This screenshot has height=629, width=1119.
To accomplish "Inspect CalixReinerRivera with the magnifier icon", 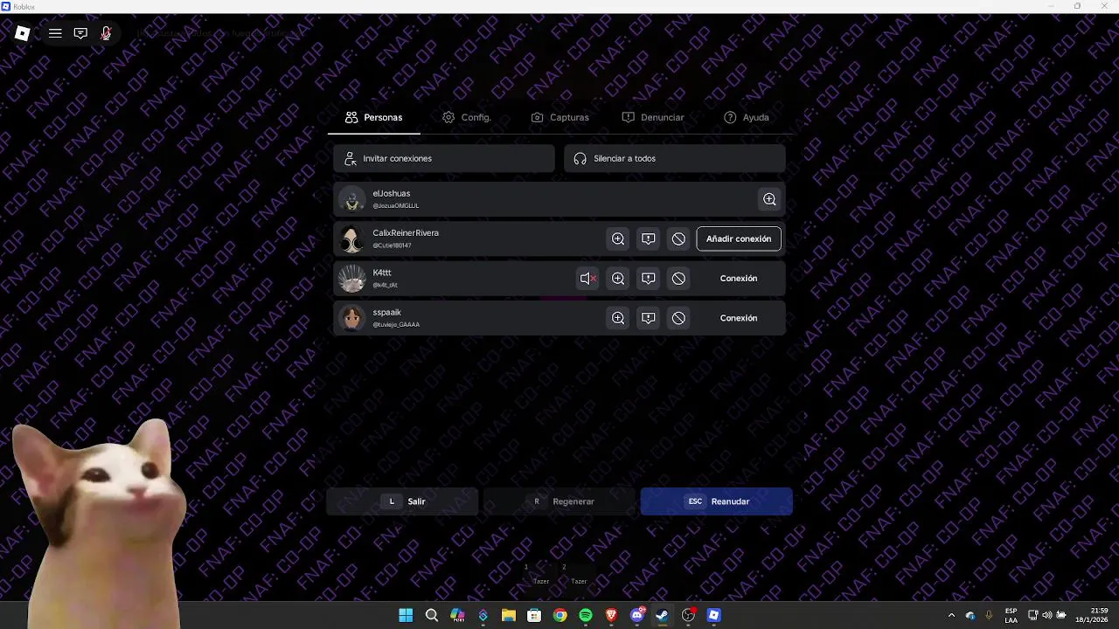I will coord(618,238).
